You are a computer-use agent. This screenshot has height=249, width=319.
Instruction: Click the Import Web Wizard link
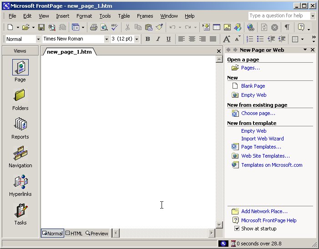pyautogui.click(x=262, y=139)
